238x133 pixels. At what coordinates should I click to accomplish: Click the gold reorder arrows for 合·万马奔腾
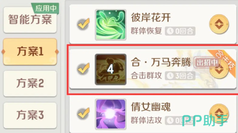(219, 69)
